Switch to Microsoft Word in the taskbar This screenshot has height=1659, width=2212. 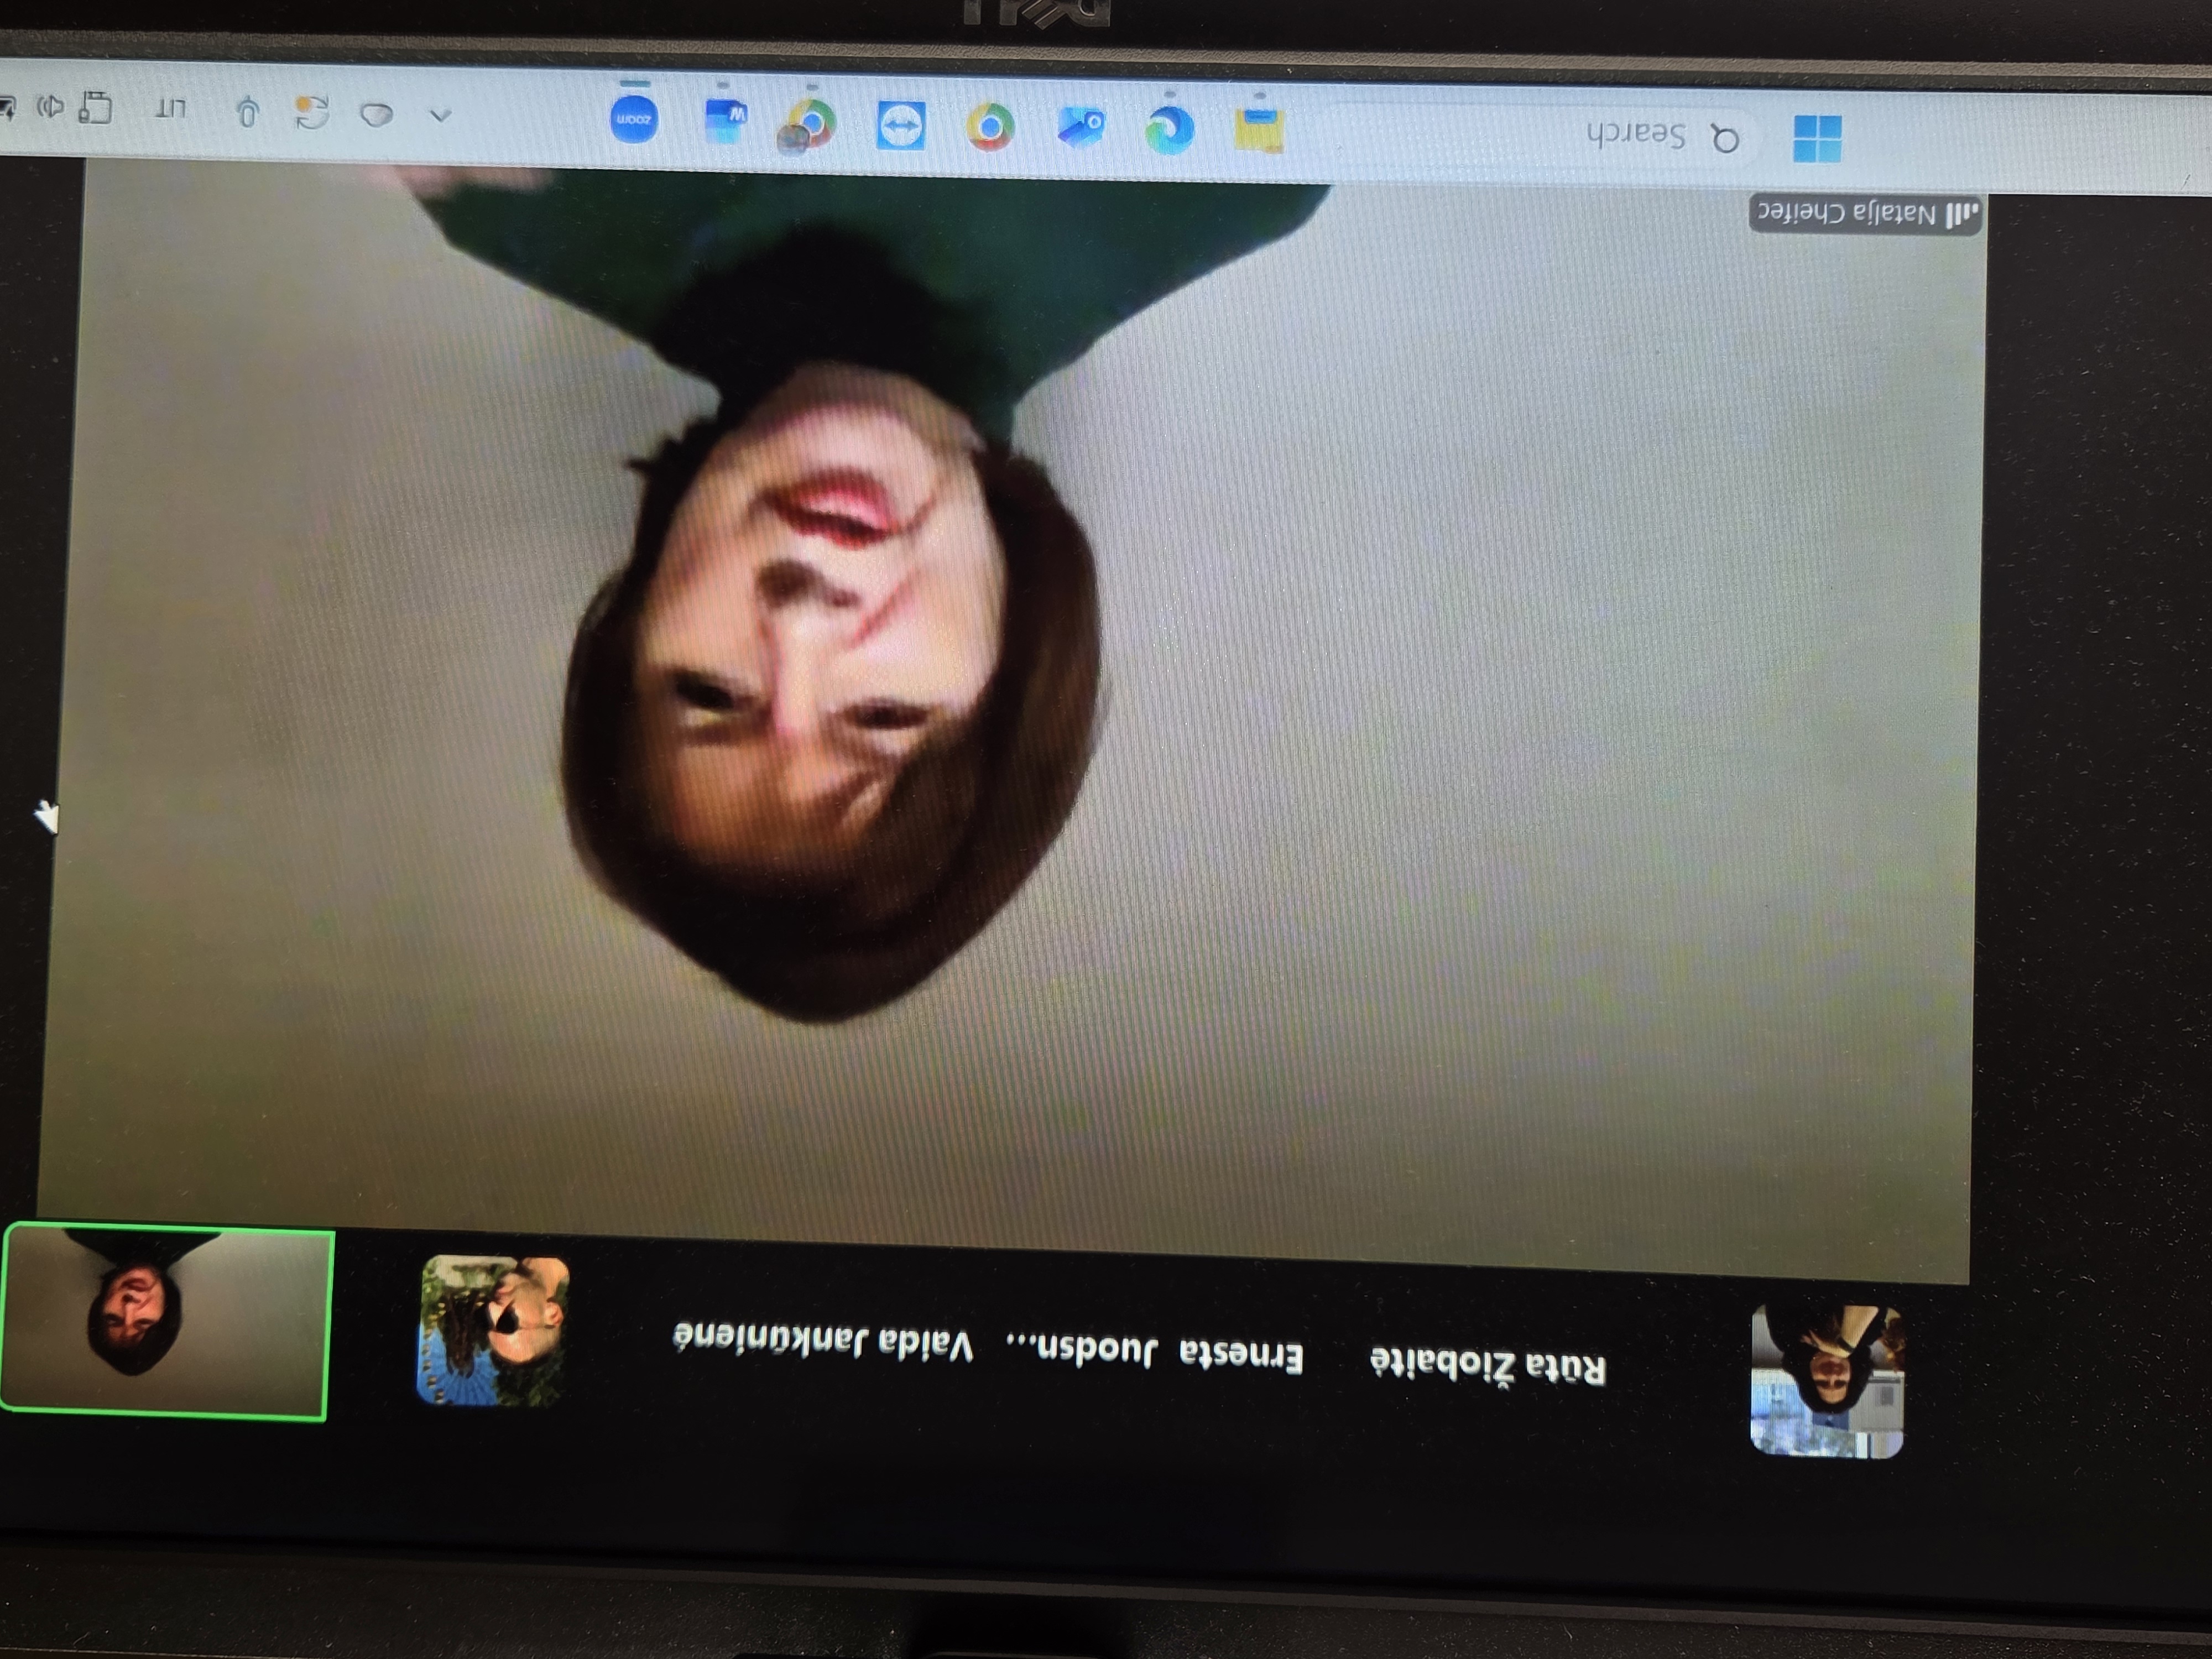[x=726, y=122]
